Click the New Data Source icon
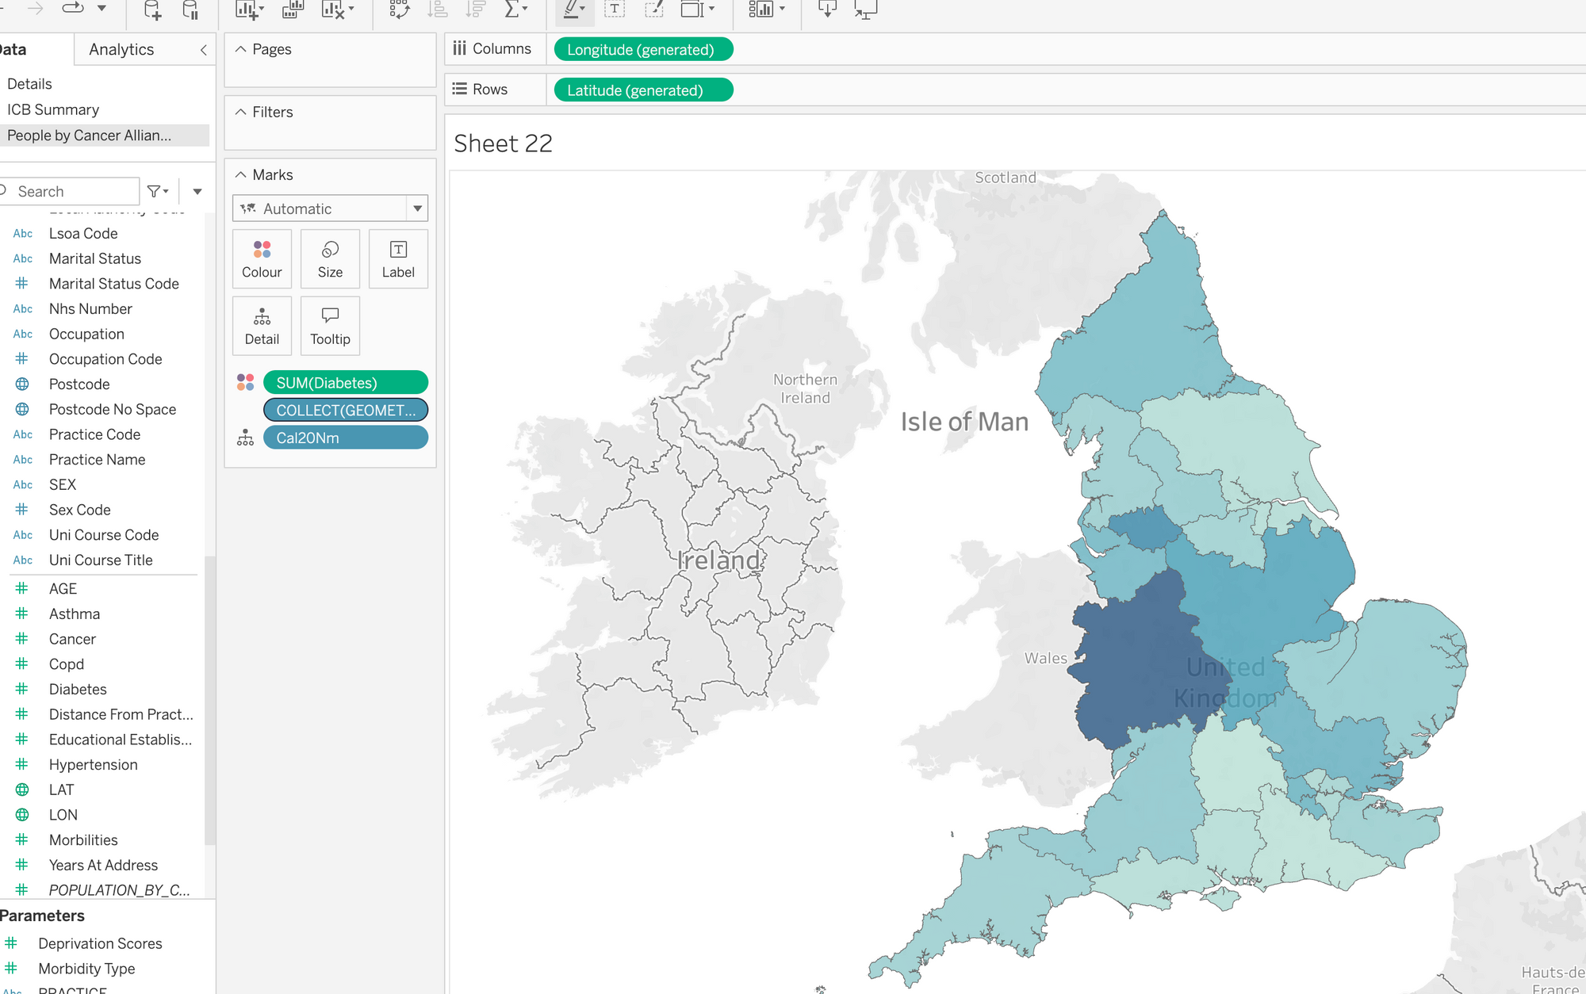This screenshot has width=1586, height=994. tap(151, 10)
